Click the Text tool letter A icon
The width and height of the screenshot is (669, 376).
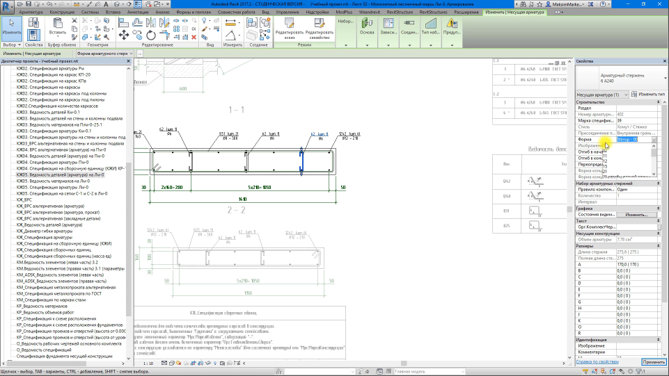[107, 4]
